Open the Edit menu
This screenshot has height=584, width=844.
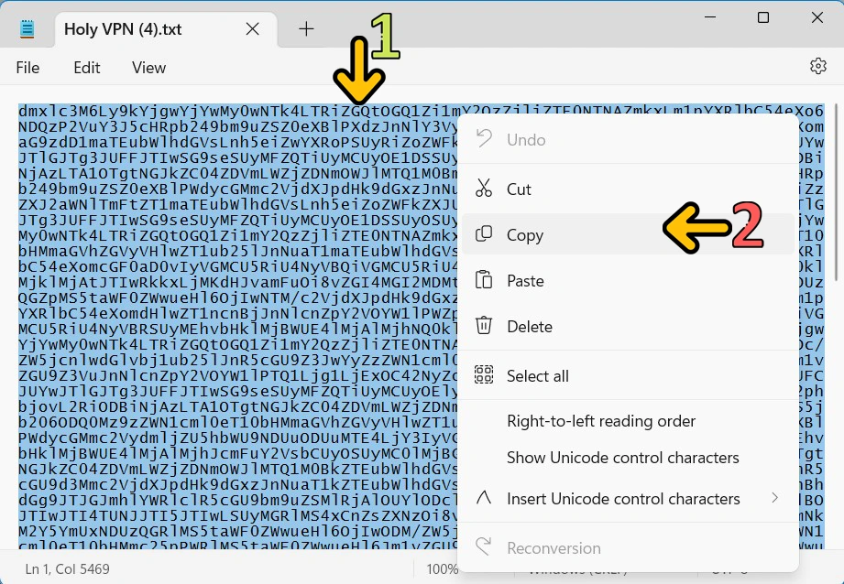point(86,67)
